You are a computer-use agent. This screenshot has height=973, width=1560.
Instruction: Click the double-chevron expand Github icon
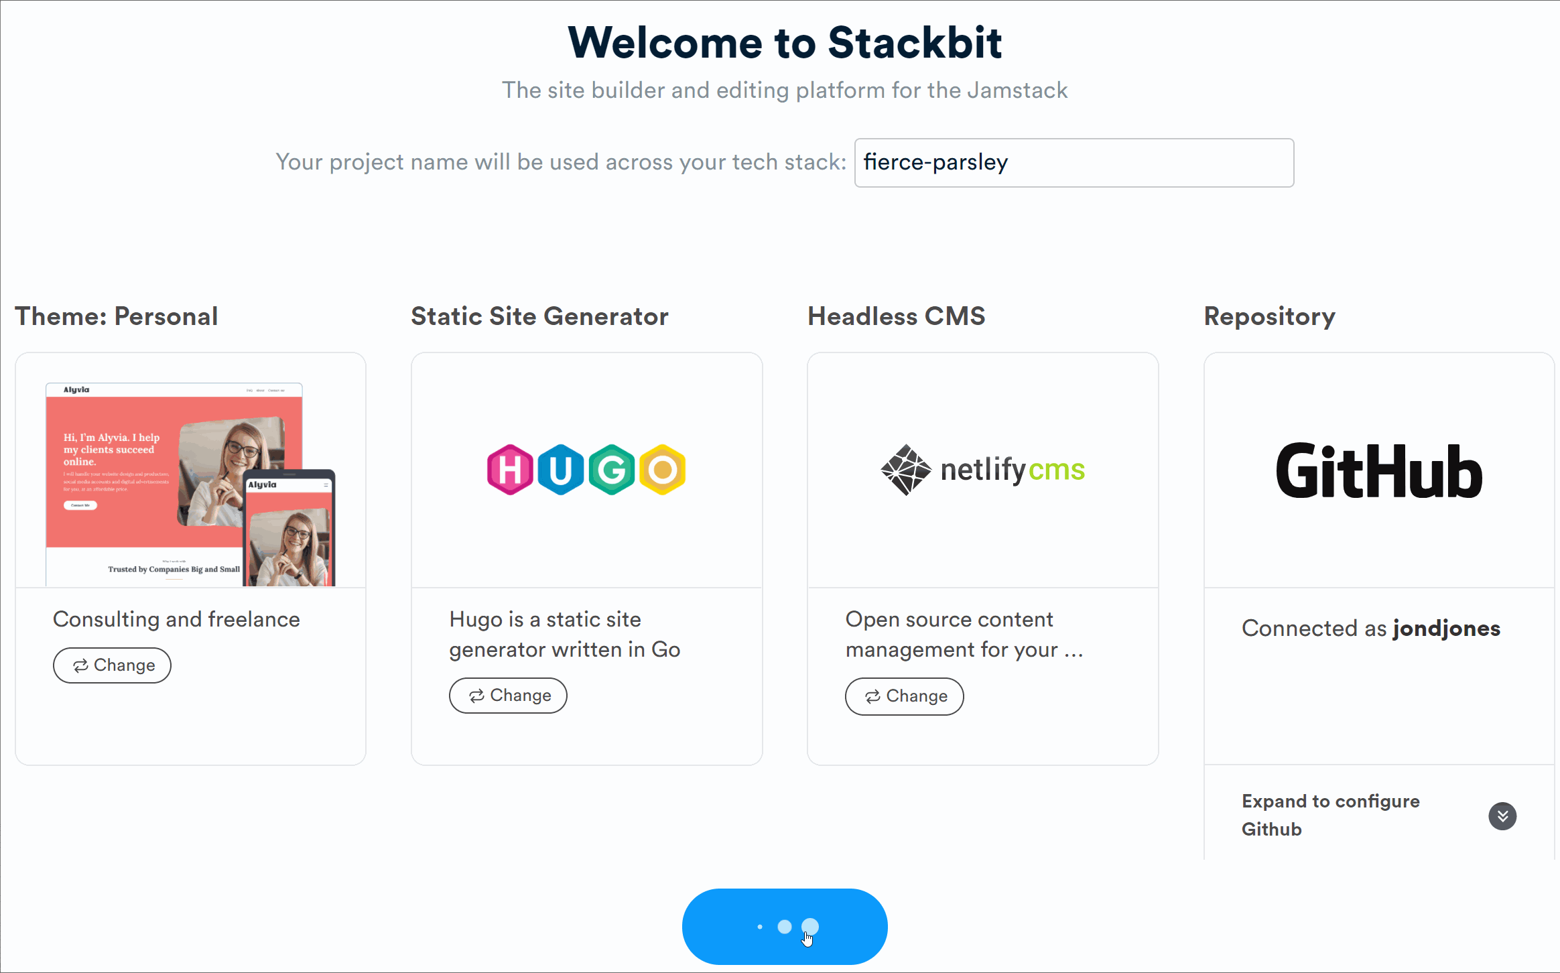[1502, 816]
